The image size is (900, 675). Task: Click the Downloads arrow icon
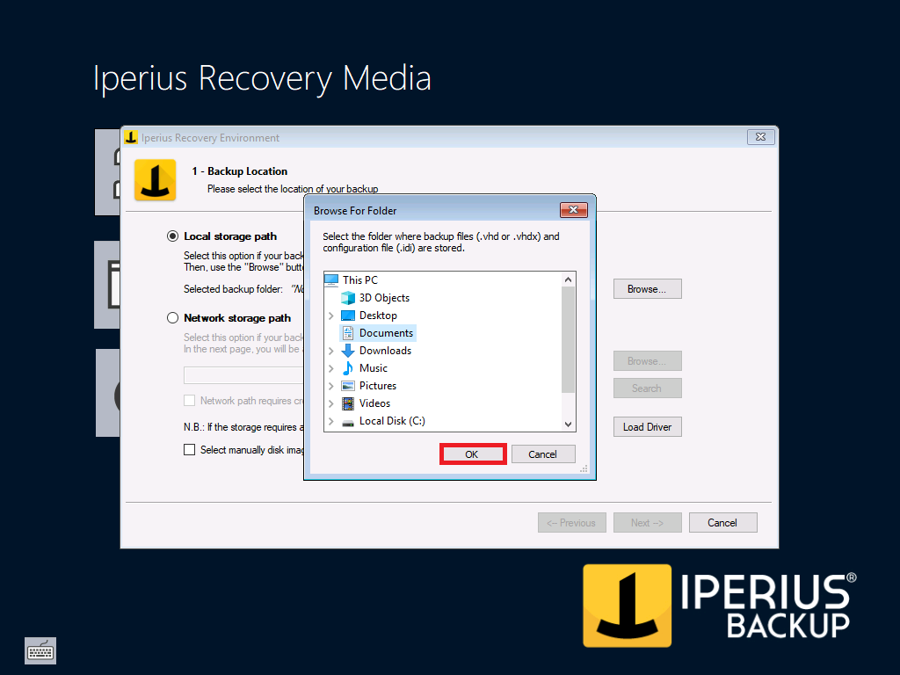348,351
